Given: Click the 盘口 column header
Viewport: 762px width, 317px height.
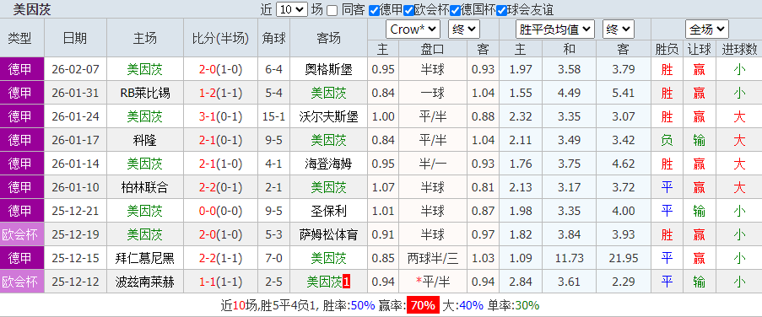Looking at the screenshot, I should 433,49.
